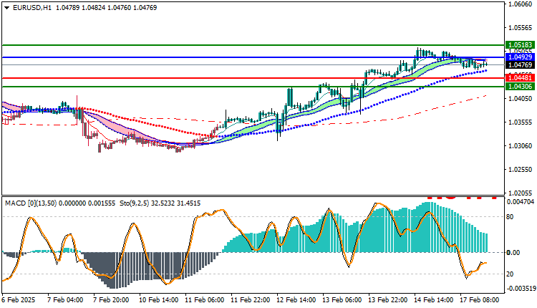Click the 80 level on stochastic scale
537x308 pixels.
[510, 217]
